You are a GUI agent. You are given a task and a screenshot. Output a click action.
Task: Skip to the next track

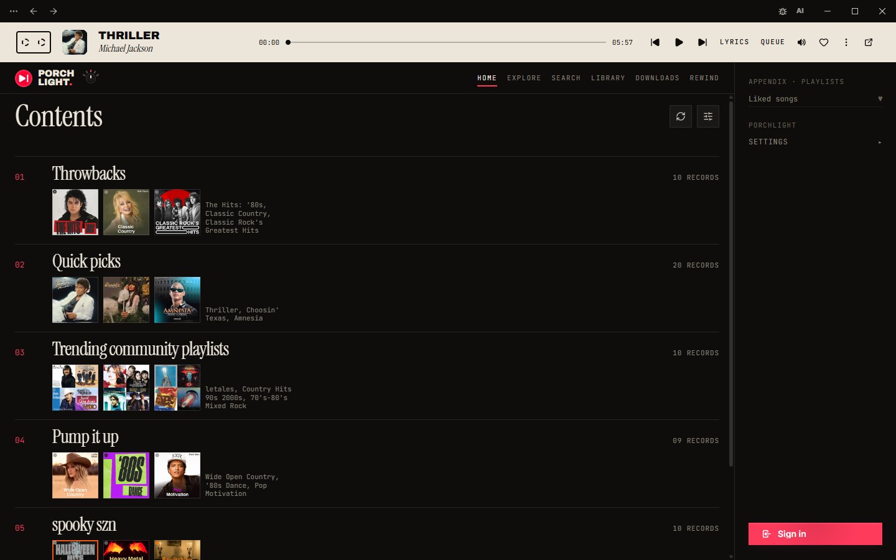pos(702,42)
